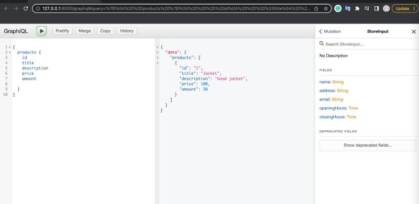This screenshot has width=419, height=204.
Task: Collapse the first product object fold arrow
Action: pos(158,63)
